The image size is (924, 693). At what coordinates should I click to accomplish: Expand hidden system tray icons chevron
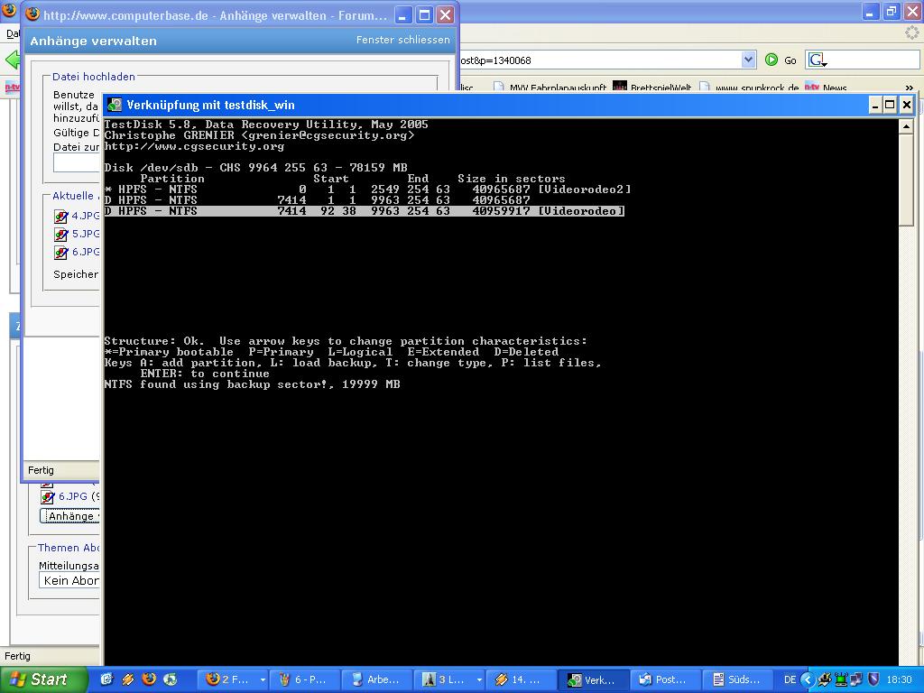808,679
